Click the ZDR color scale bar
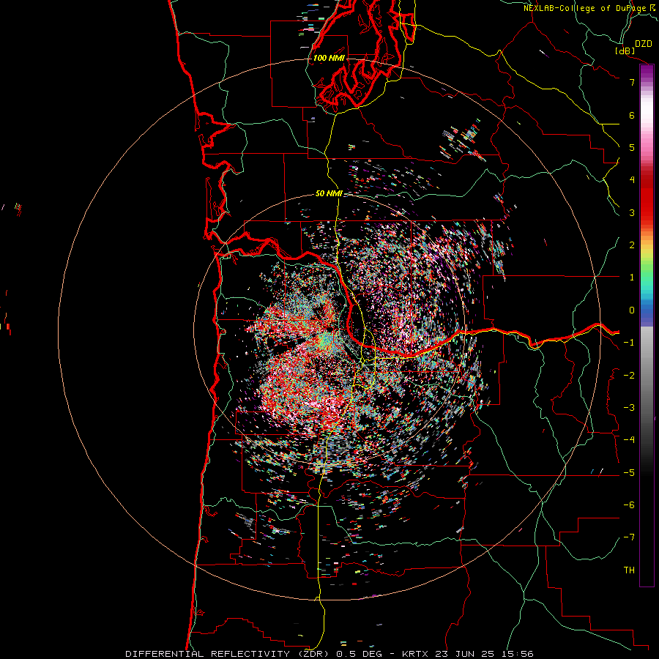This screenshot has height=659, width=659. pyautogui.click(x=647, y=325)
